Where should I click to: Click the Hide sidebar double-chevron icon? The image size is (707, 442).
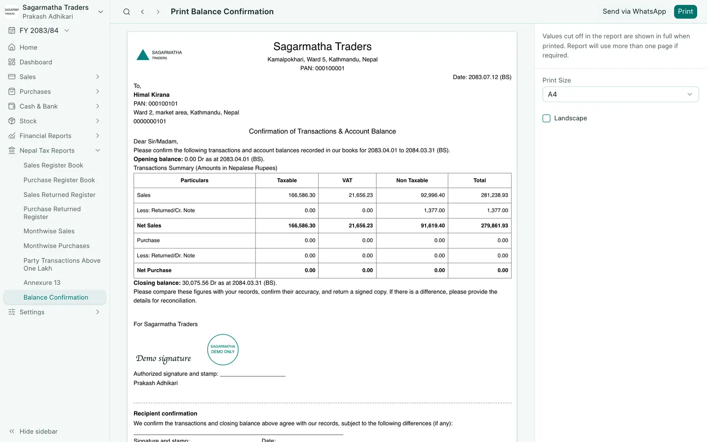point(12,431)
